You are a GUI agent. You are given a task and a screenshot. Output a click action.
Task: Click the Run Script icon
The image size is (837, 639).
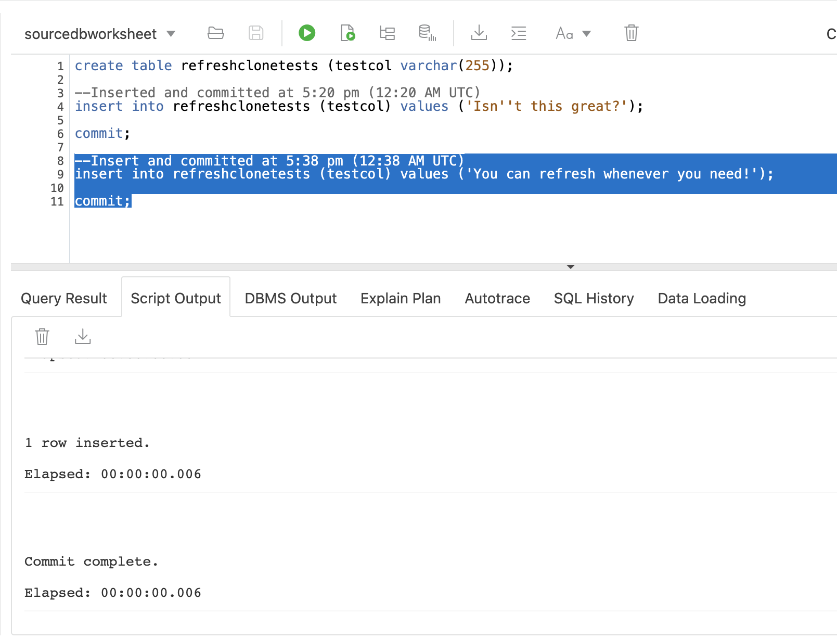[x=347, y=33]
